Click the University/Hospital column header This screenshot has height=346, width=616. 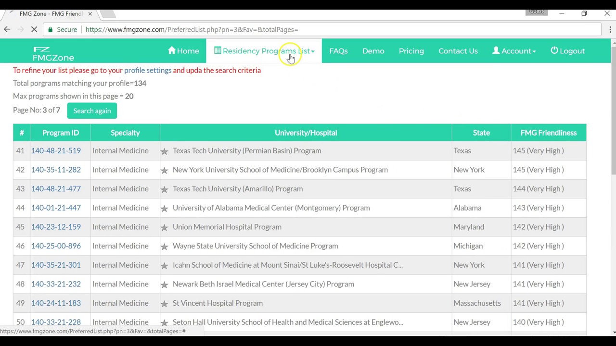coord(306,133)
